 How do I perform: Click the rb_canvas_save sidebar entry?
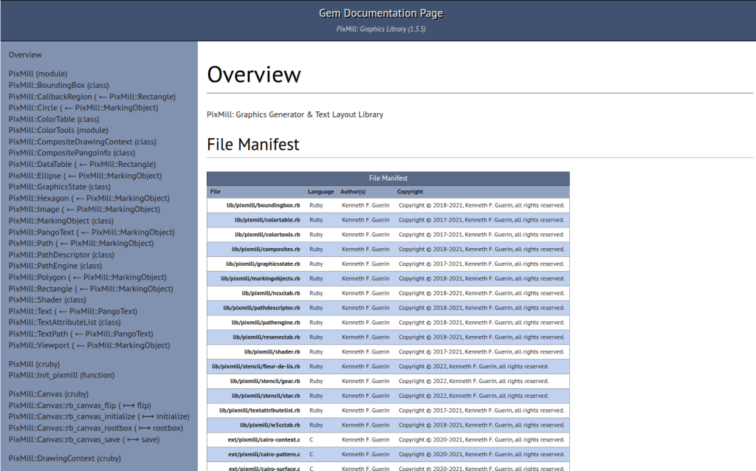(84, 439)
